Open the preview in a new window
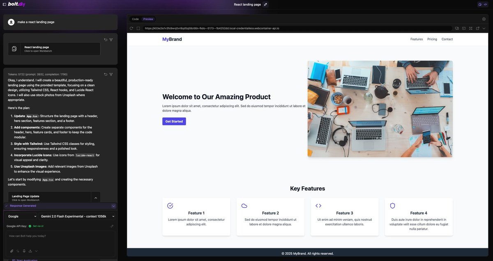 [477, 28]
